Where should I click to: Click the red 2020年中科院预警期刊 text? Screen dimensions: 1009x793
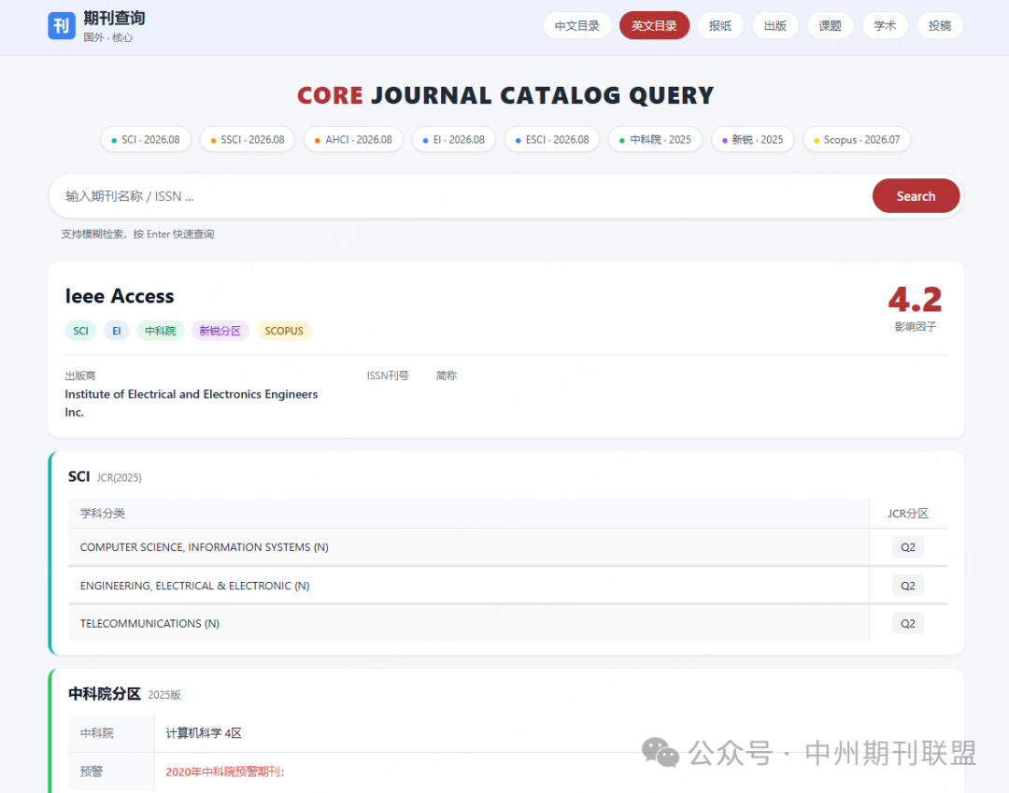(x=224, y=772)
